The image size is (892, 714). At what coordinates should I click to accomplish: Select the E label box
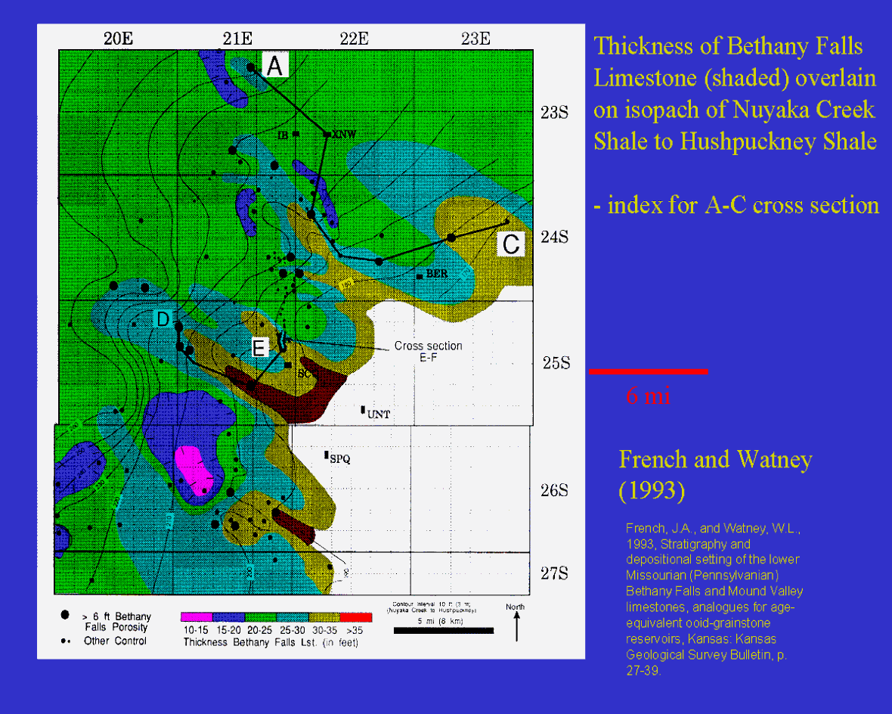point(259,348)
